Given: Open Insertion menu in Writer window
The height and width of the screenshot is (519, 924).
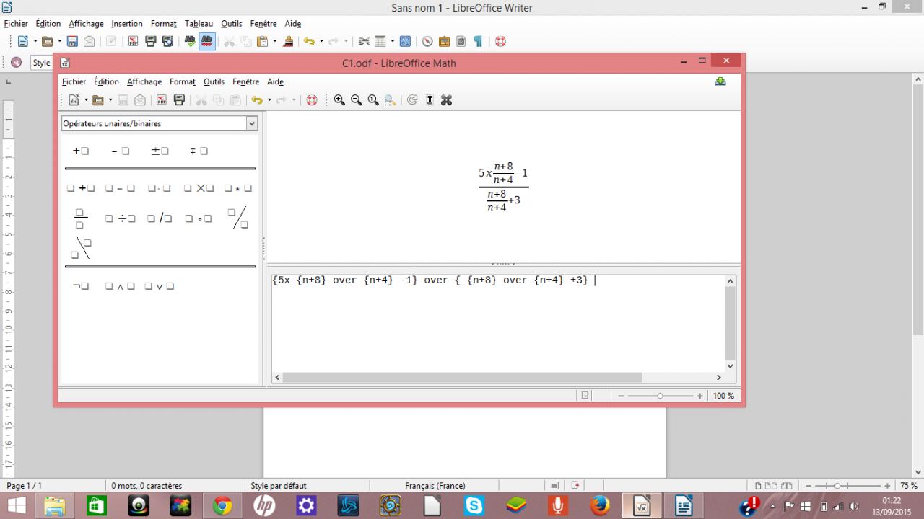Looking at the screenshot, I should pyautogui.click(x=127, y=24).
